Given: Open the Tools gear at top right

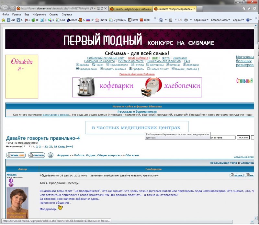Looking at the screenshot, I should click(x=254, y=8).
